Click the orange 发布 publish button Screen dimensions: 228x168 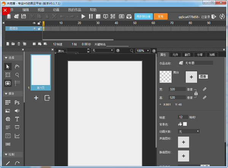[x=160, y=17]
